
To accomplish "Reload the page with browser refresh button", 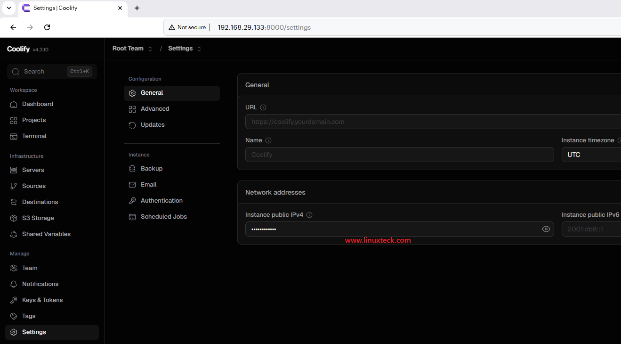I will tap(47, 27).
